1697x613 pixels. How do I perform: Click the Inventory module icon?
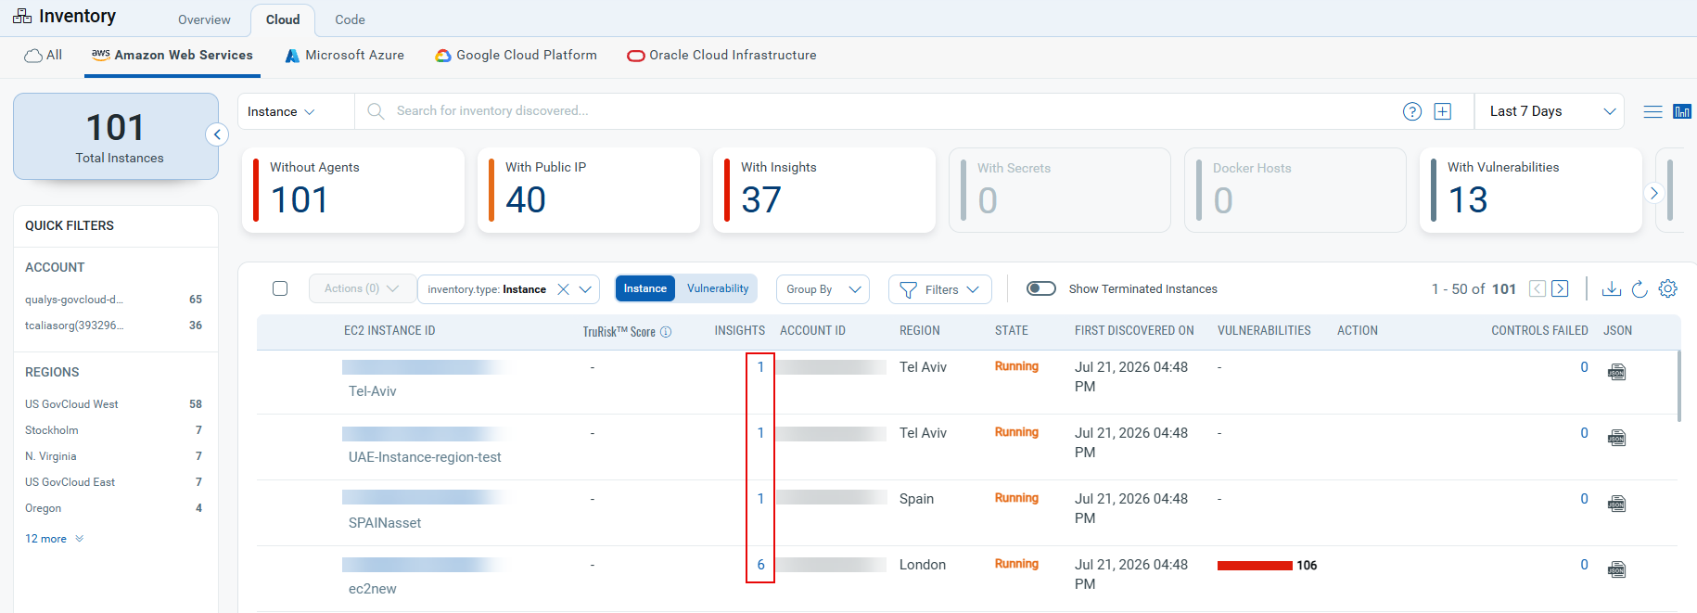point(22,17)
